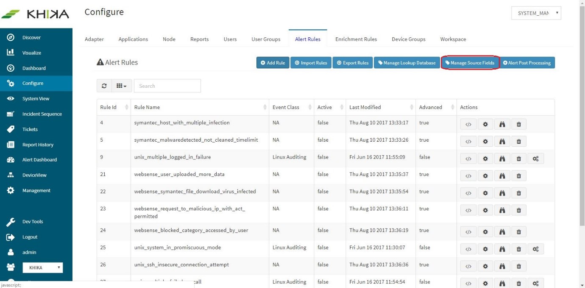Select symantec_malwaredetected_not_cleaned_timelimit rule name
This screenshot has width=585, height=288.
(196, 140)
